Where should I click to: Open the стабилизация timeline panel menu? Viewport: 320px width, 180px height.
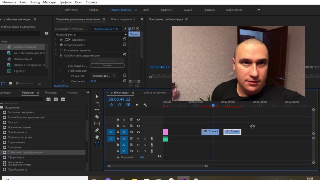pos(133,93)
